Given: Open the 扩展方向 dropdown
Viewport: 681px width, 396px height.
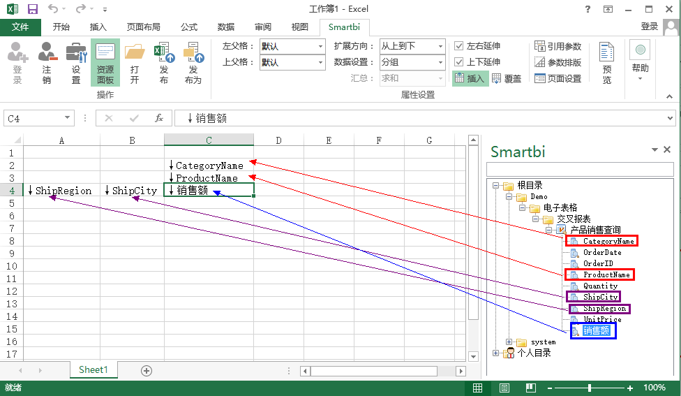Looking at the screenshot, I should point(440,46).
